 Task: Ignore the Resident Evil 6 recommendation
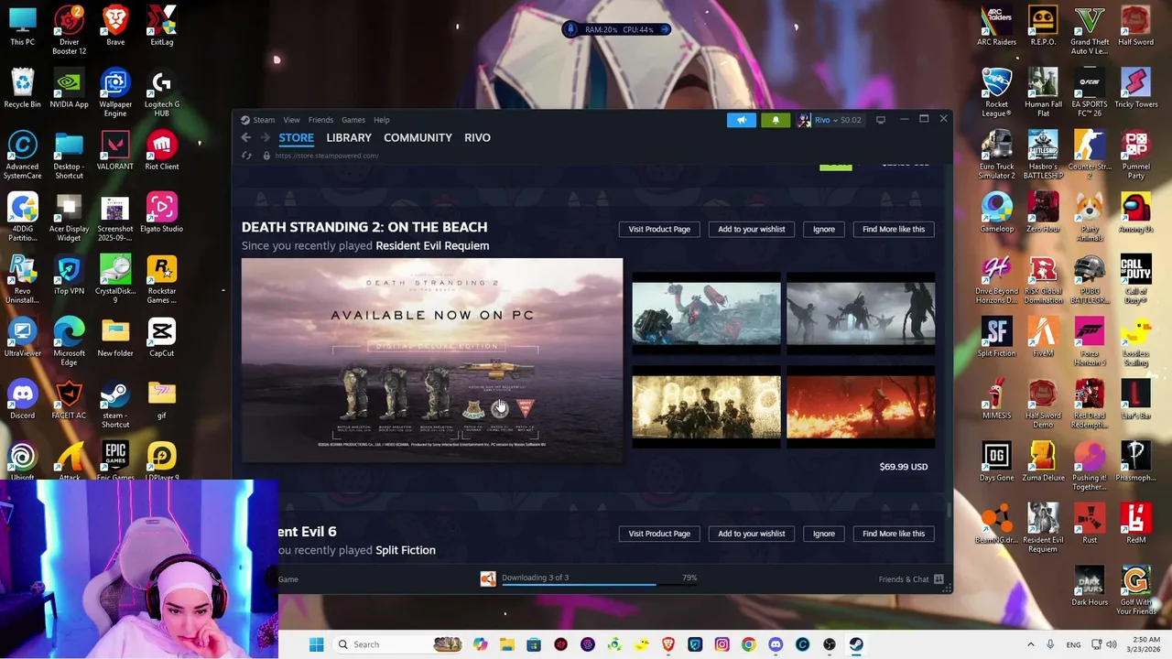coord(824,534)
